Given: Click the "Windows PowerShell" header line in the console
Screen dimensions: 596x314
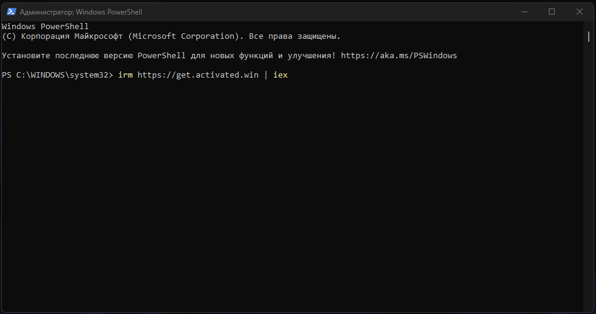Looking at the screenshot, I should 45,27.
